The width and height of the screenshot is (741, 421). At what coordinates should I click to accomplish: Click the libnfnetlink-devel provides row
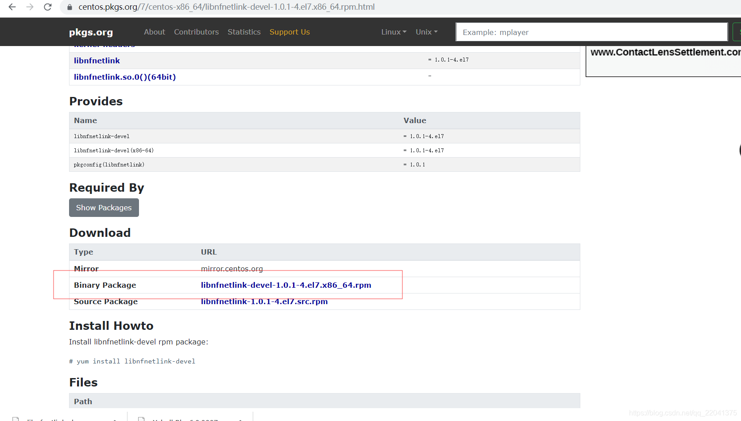(x=324, y=136)
